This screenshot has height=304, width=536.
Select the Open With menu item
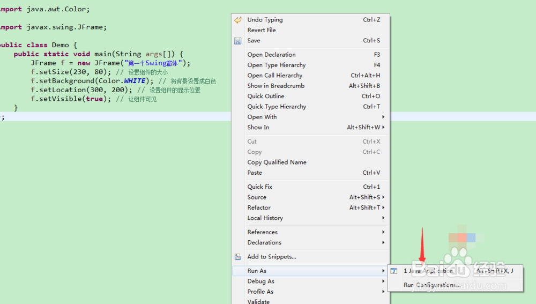311,117
